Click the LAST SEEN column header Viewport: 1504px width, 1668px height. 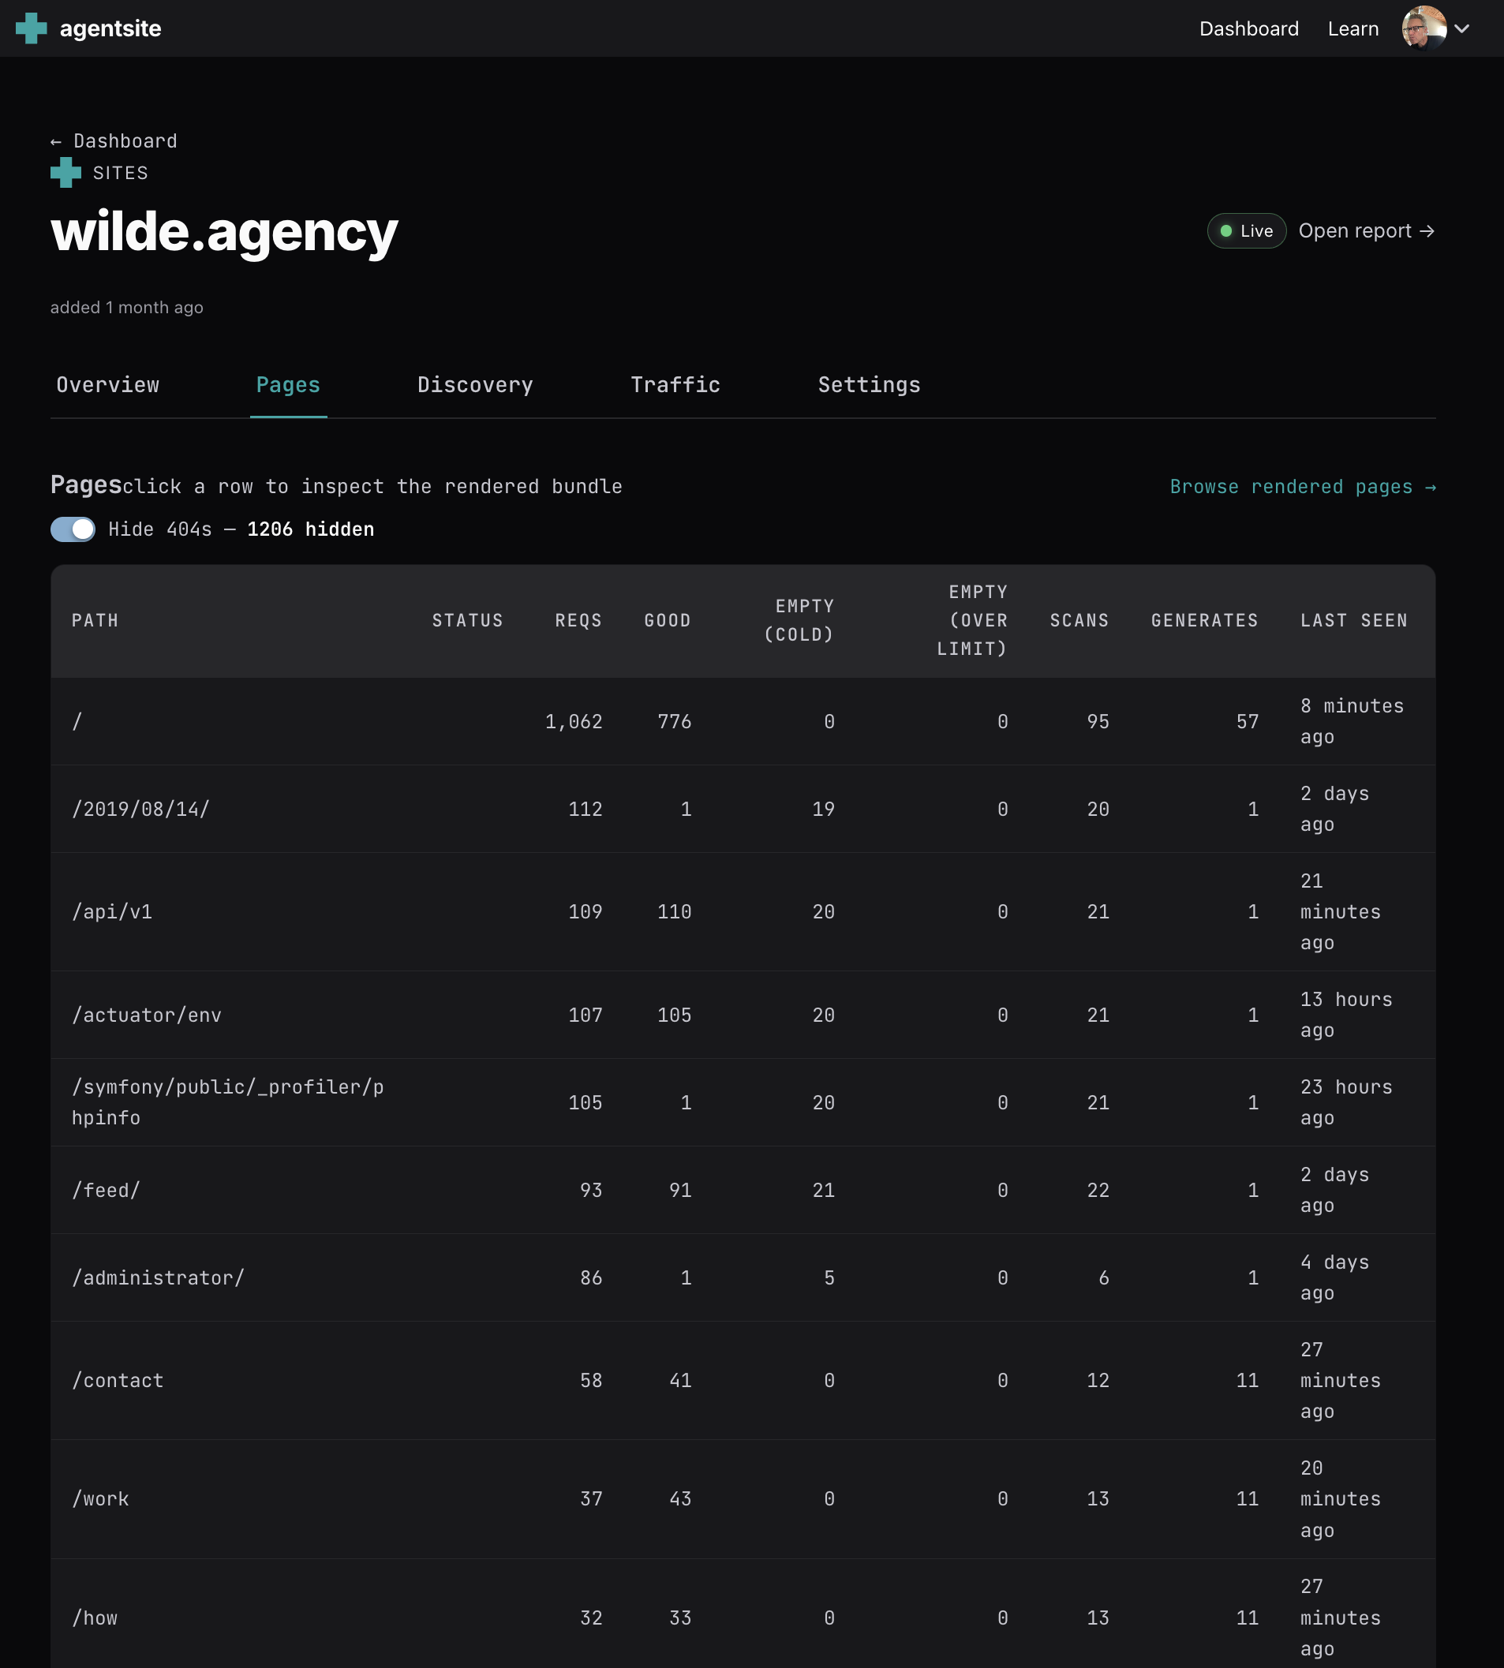pyautogui.click(x=1353, y=620)
